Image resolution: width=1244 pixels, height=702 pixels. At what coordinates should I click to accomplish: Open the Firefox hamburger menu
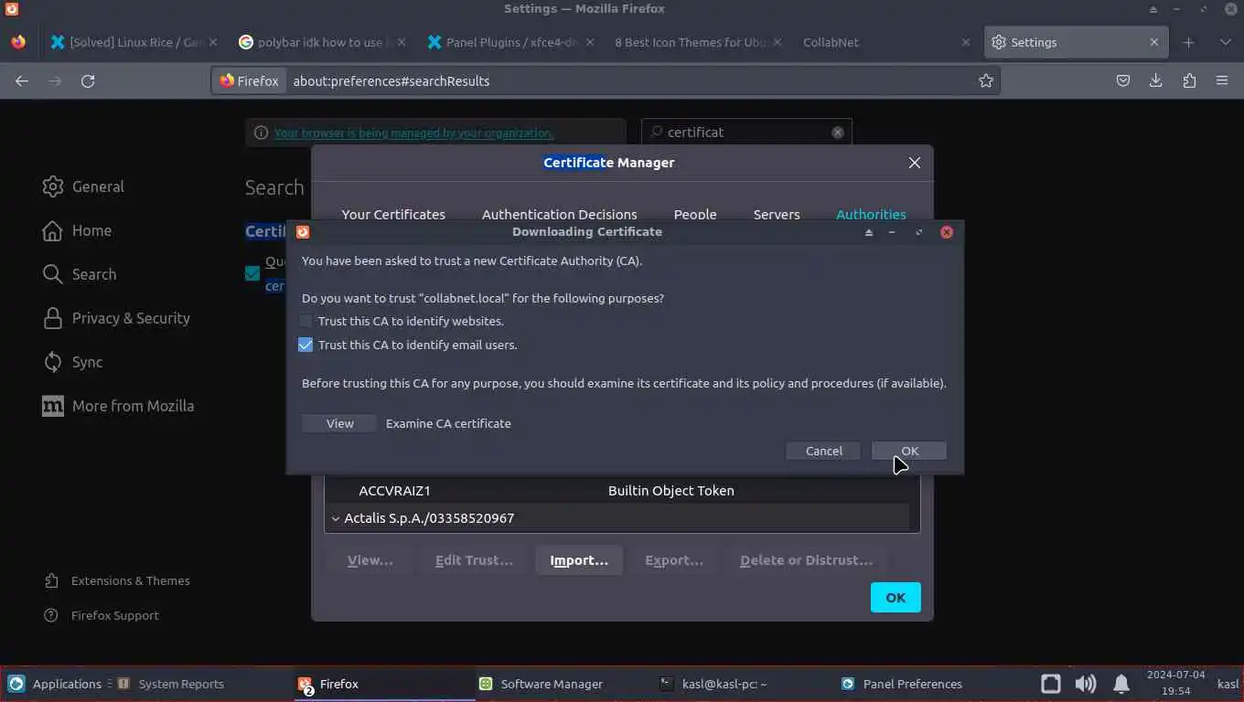(x=1222, y=80)
